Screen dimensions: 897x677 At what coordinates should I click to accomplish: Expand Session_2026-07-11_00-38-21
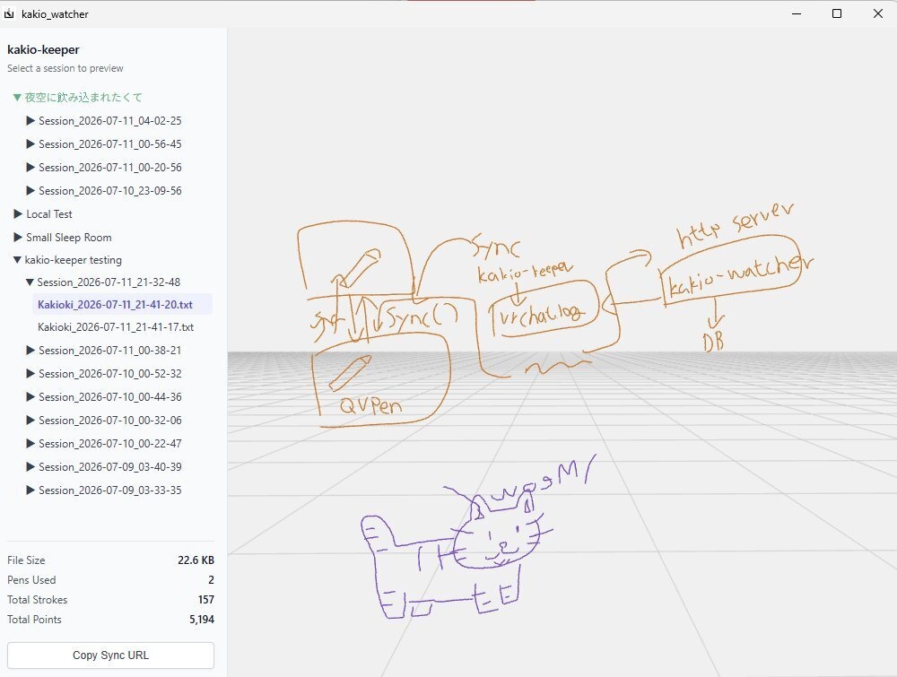(x=104, y=350)
